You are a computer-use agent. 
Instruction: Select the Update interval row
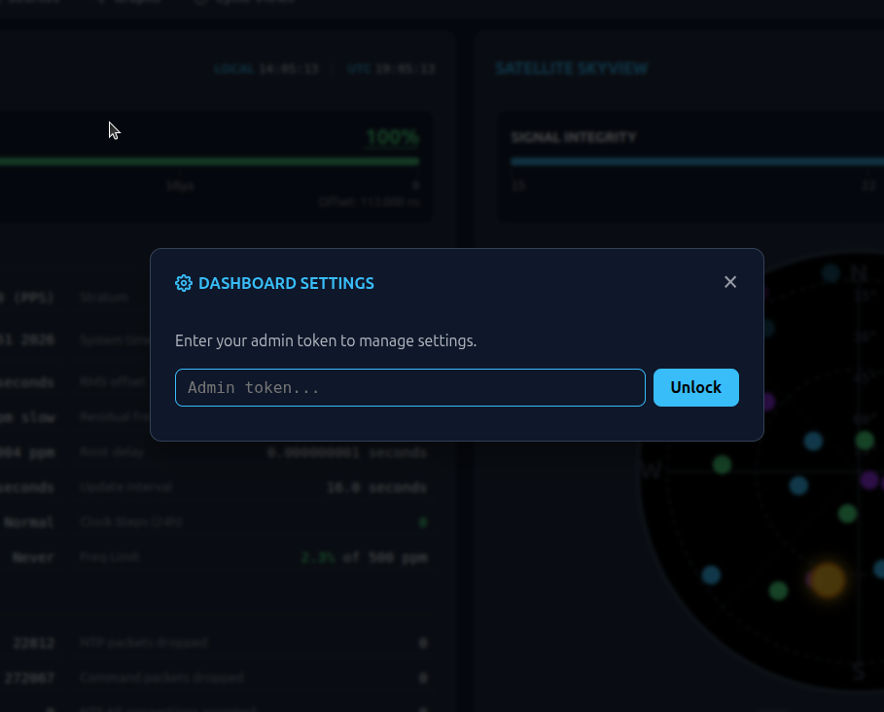point(253,487)
